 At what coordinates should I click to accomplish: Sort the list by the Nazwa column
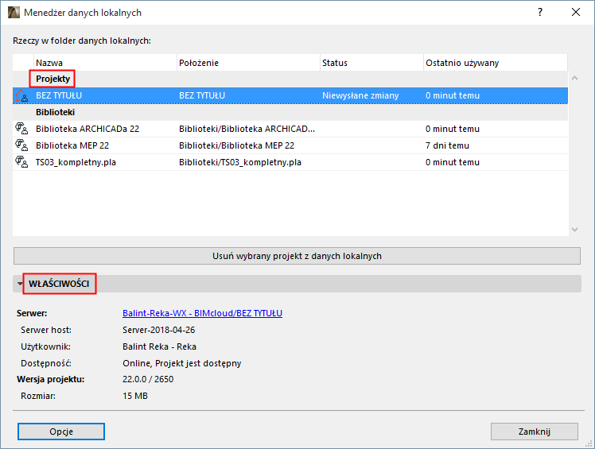105,63
